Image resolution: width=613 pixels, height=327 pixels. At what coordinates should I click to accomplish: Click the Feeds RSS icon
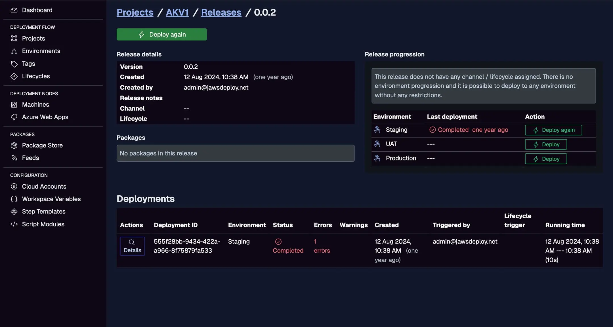click(x=14, y=158)
